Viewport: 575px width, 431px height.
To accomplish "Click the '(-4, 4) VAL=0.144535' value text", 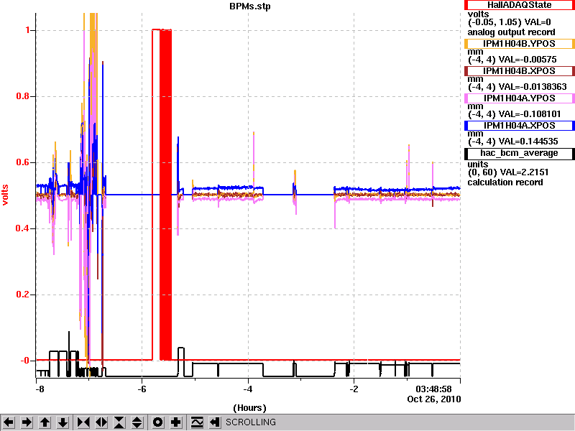I will coord(513,142).
